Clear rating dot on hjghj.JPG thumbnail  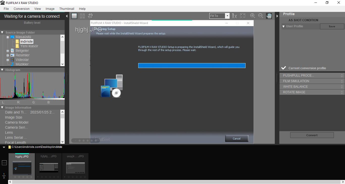(x=11, y=177)
